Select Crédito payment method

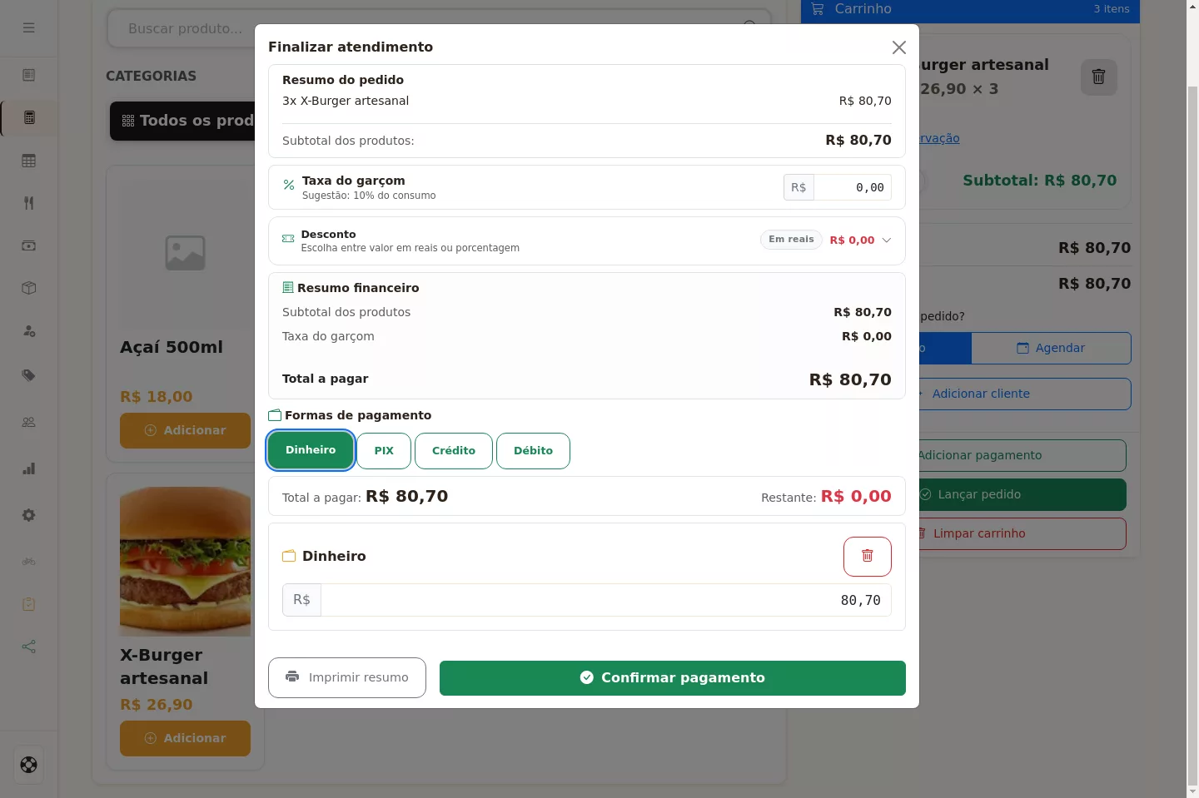[x=454, y=451]
